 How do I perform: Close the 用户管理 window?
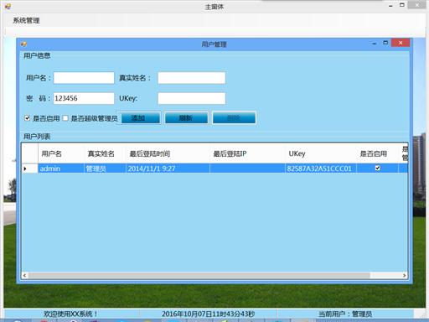coord(401,43)
